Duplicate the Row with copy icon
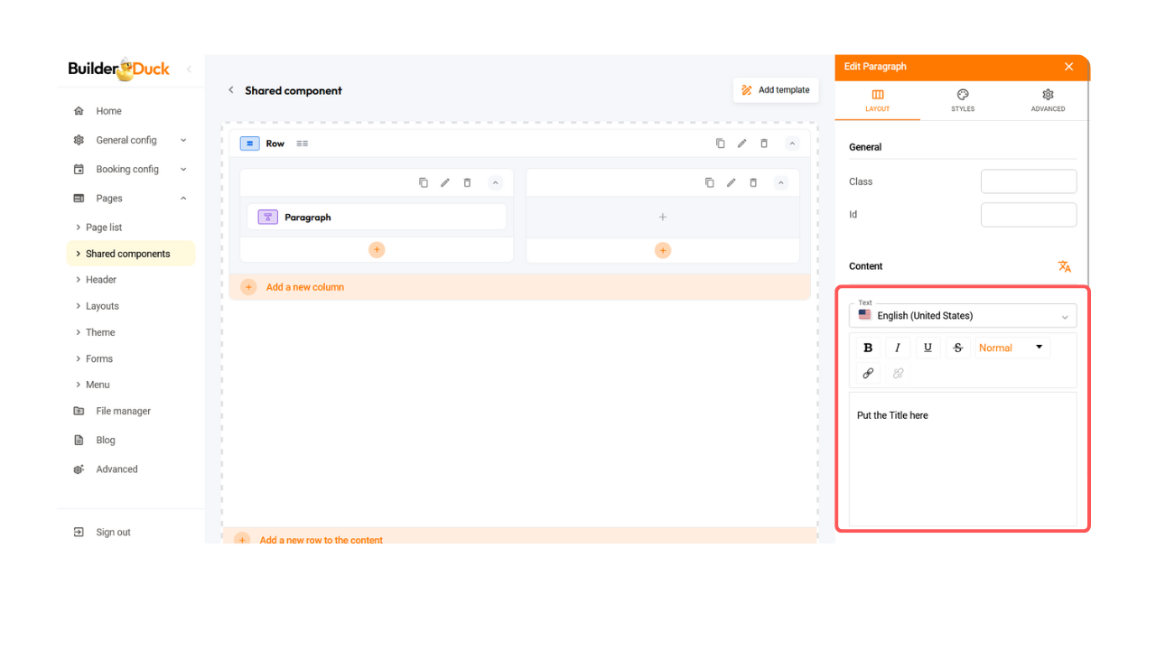 pos(720,144)
